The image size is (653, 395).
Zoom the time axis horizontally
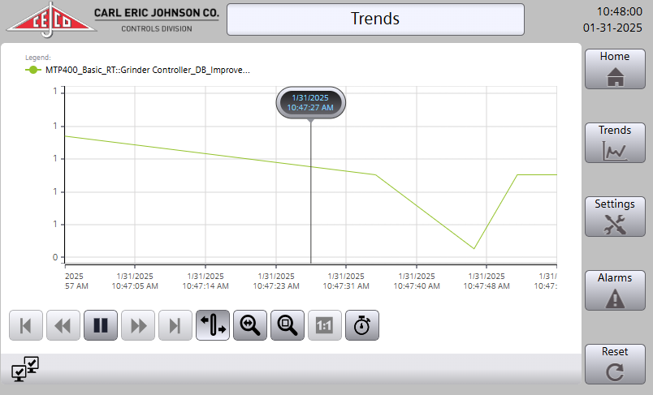250,325
